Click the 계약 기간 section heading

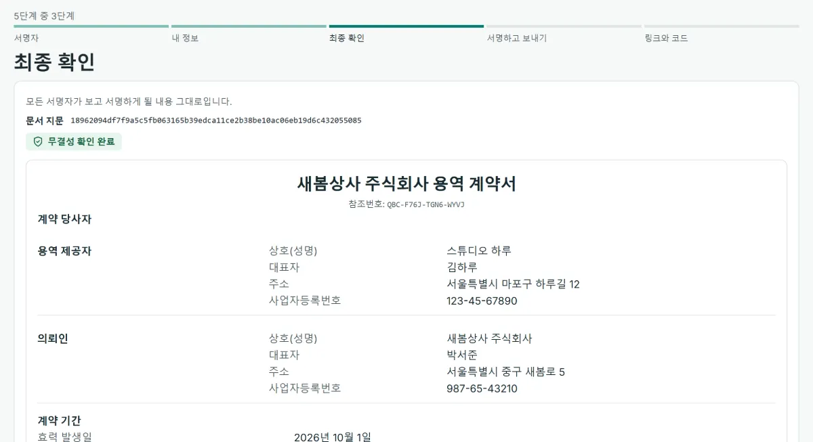pos(59,420)
